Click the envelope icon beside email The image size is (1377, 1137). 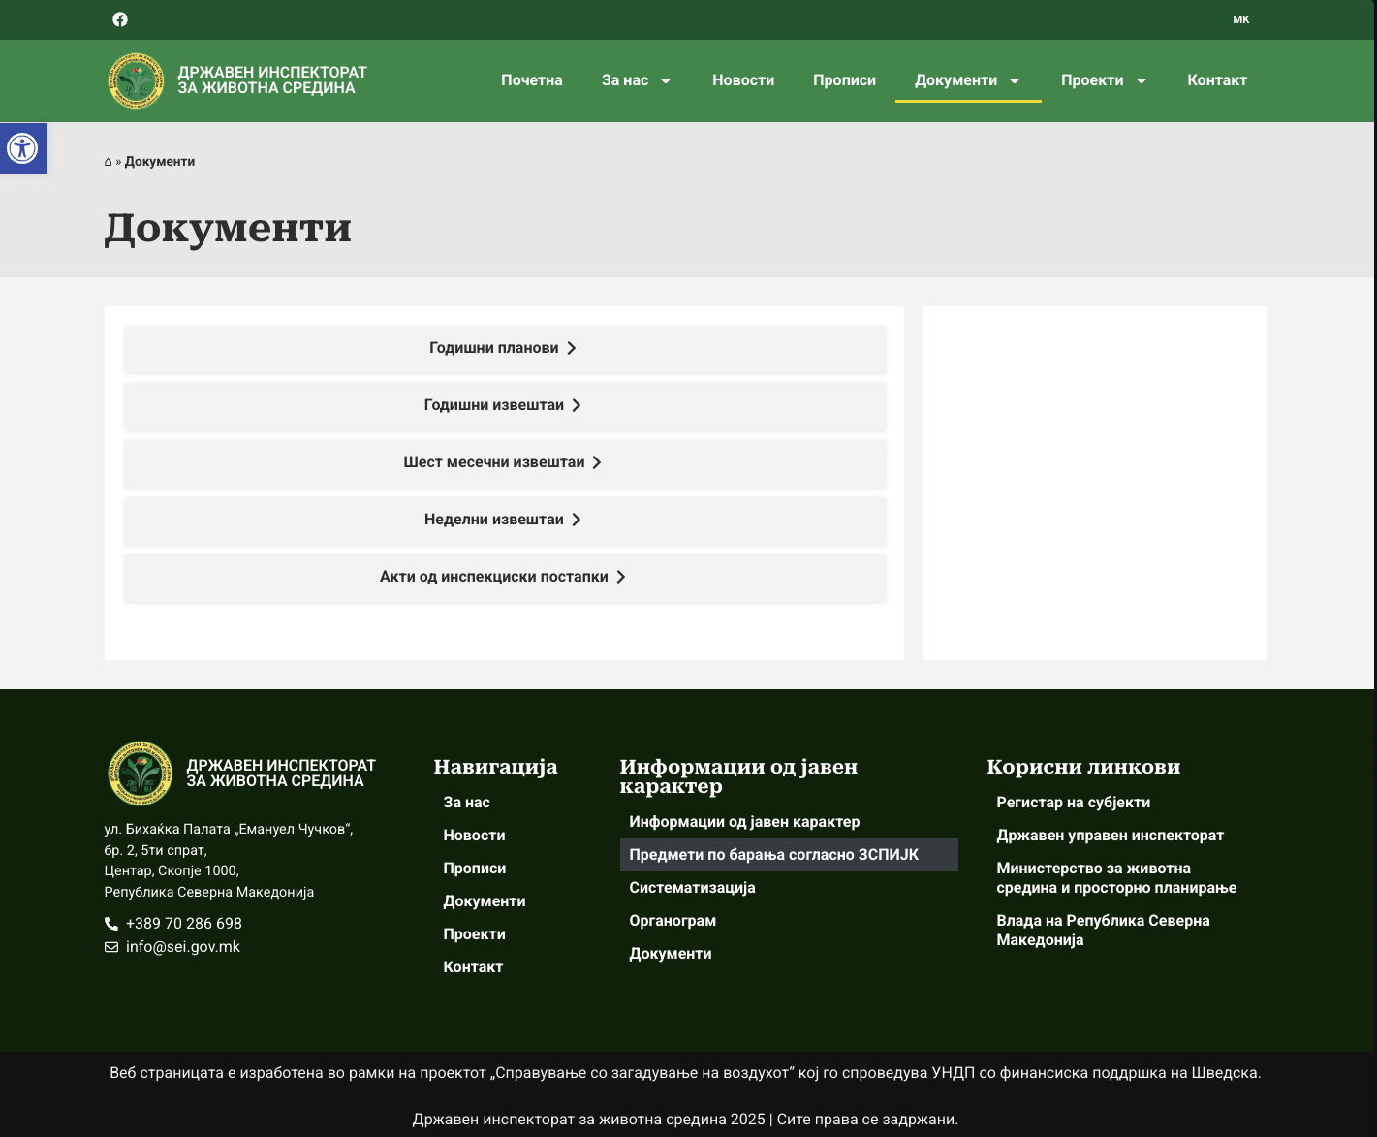111,947
